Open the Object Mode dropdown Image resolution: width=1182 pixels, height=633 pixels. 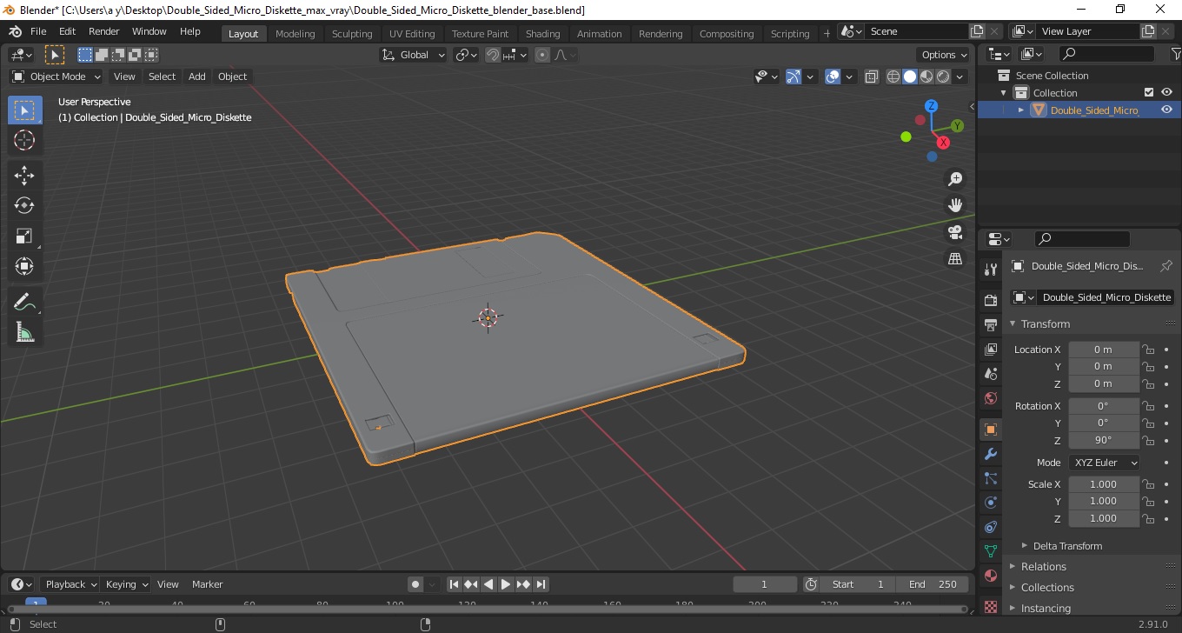pos(57,77)
